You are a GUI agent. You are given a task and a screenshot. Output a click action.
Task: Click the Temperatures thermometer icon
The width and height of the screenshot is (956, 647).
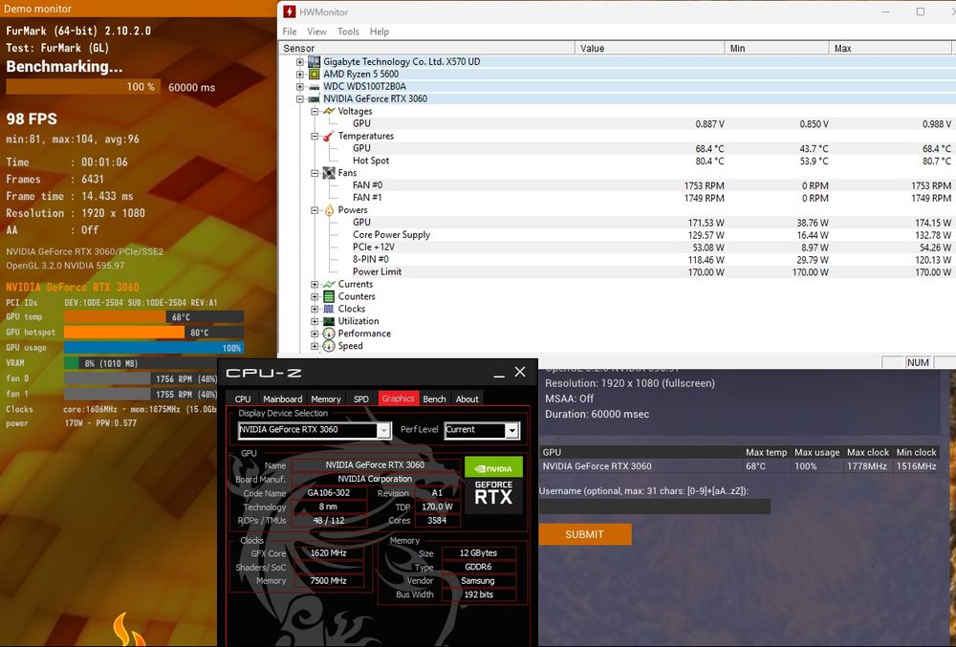point(329,136)
